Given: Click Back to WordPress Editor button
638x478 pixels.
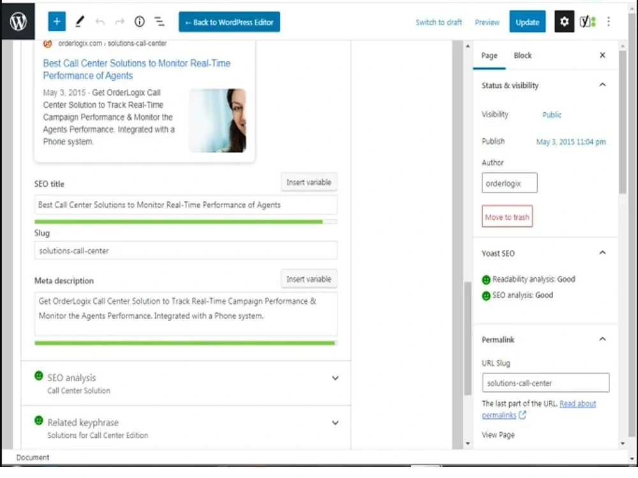Looking at the screenshot, I should (229, 22).
